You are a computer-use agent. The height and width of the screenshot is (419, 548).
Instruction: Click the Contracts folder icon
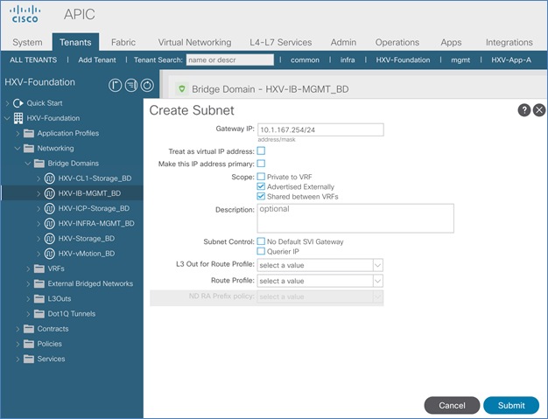(29, 329)
